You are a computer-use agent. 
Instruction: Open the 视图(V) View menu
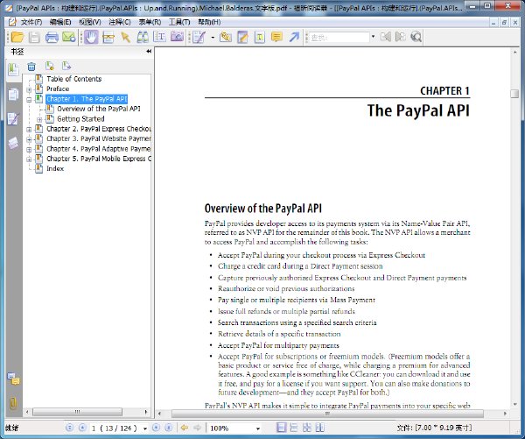click(x=90, y=22)
